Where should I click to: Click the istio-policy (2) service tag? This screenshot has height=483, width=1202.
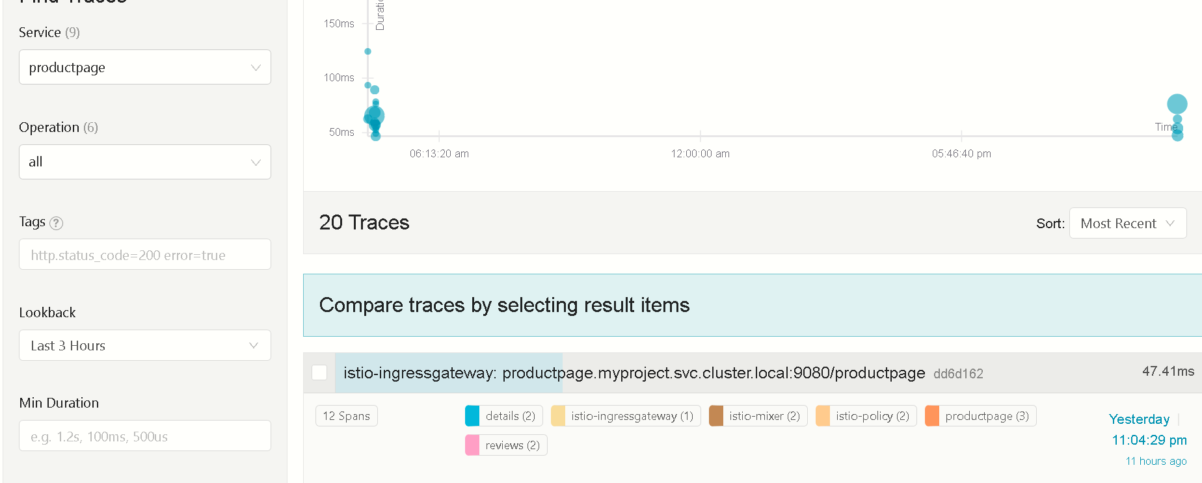(x=866, y=416)
